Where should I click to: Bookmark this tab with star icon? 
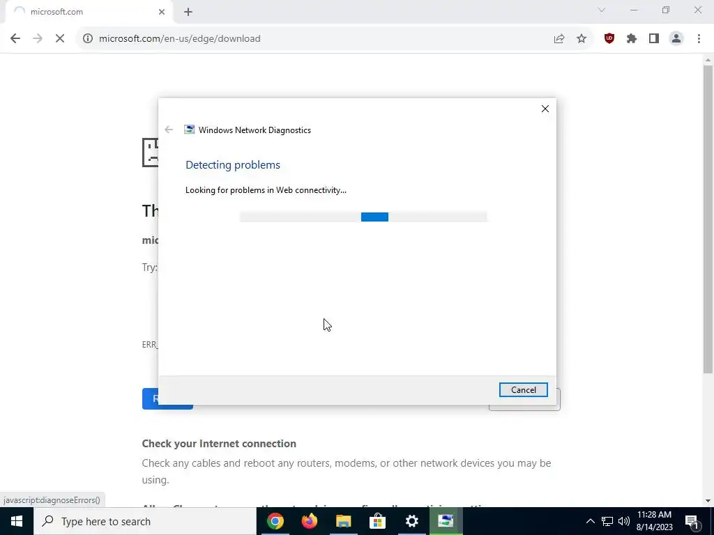pos(582,39)
